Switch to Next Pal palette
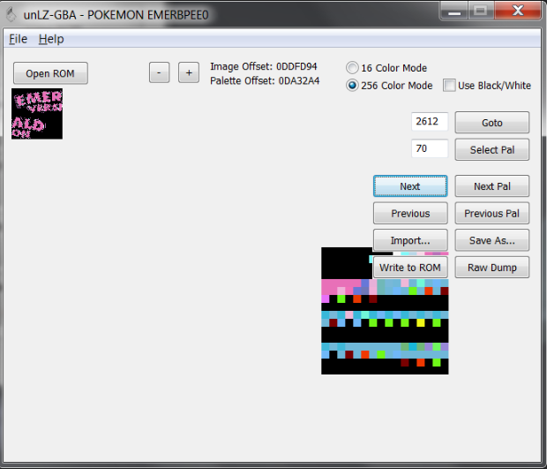This screenshot has height=469, width=547. point(491,186)
